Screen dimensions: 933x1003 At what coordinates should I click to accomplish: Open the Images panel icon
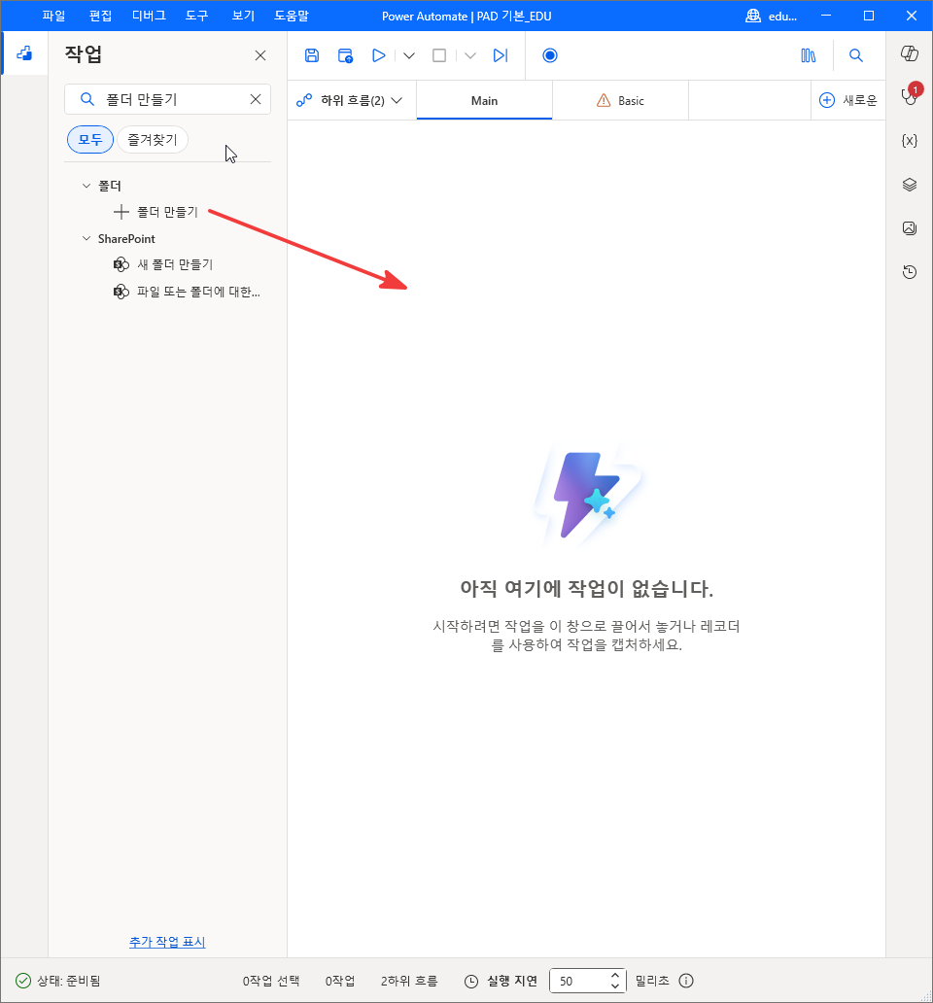pyautogui.click(x=910, y=228)
